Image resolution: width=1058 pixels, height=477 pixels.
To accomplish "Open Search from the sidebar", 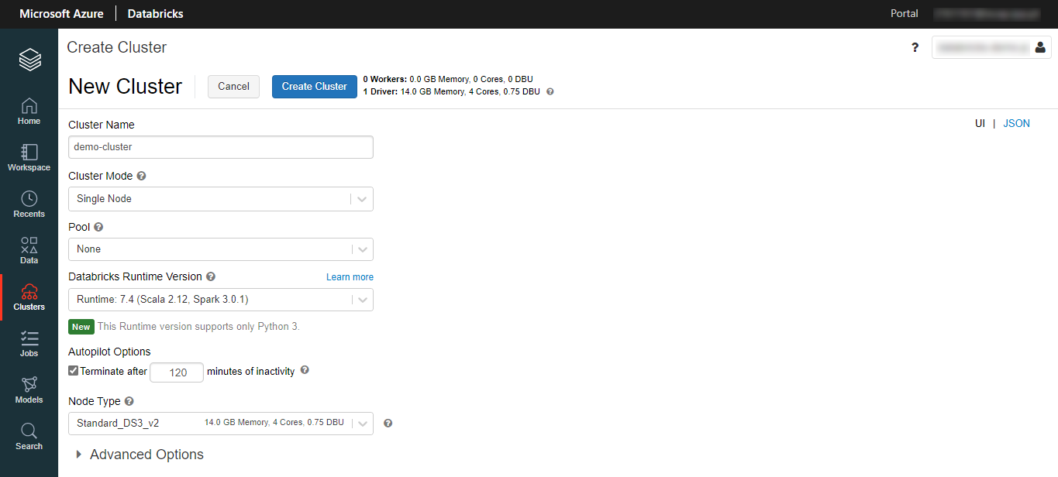I will pos(29,435).
